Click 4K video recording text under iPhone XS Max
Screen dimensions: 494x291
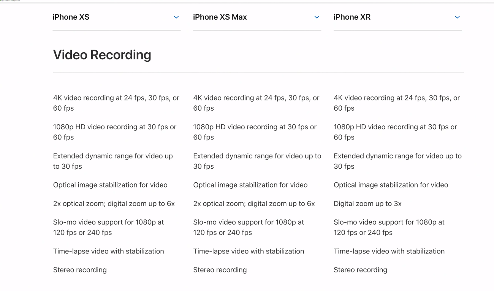[256, 103]
